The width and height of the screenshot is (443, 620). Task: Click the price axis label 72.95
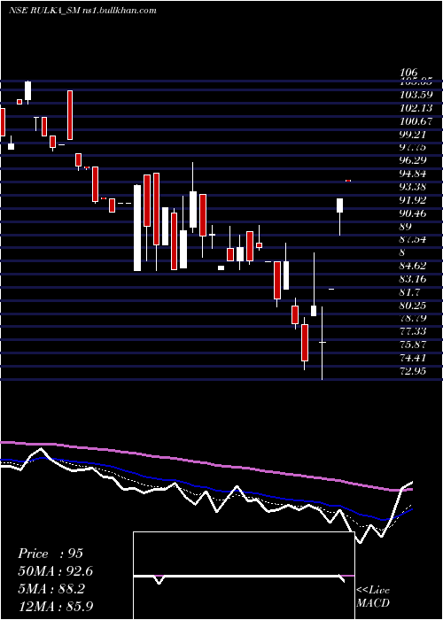413,371
